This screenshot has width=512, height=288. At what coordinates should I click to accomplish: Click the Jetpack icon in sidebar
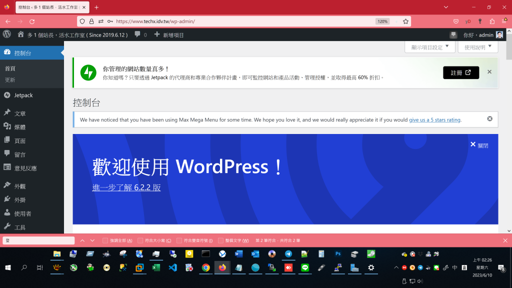pos(7,95)
